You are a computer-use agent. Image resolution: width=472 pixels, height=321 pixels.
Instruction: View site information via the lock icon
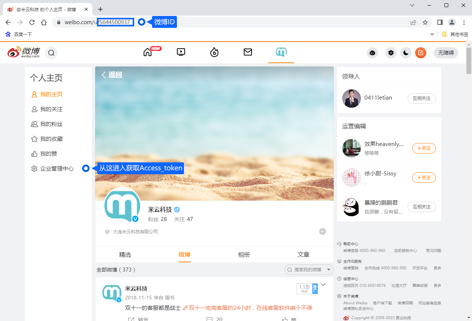pos(59,22)
